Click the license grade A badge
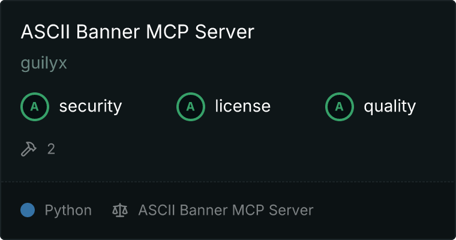 coord(191,107)
